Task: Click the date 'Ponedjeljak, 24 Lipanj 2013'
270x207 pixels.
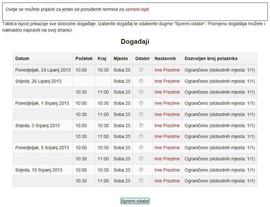Action: [43, 70]
